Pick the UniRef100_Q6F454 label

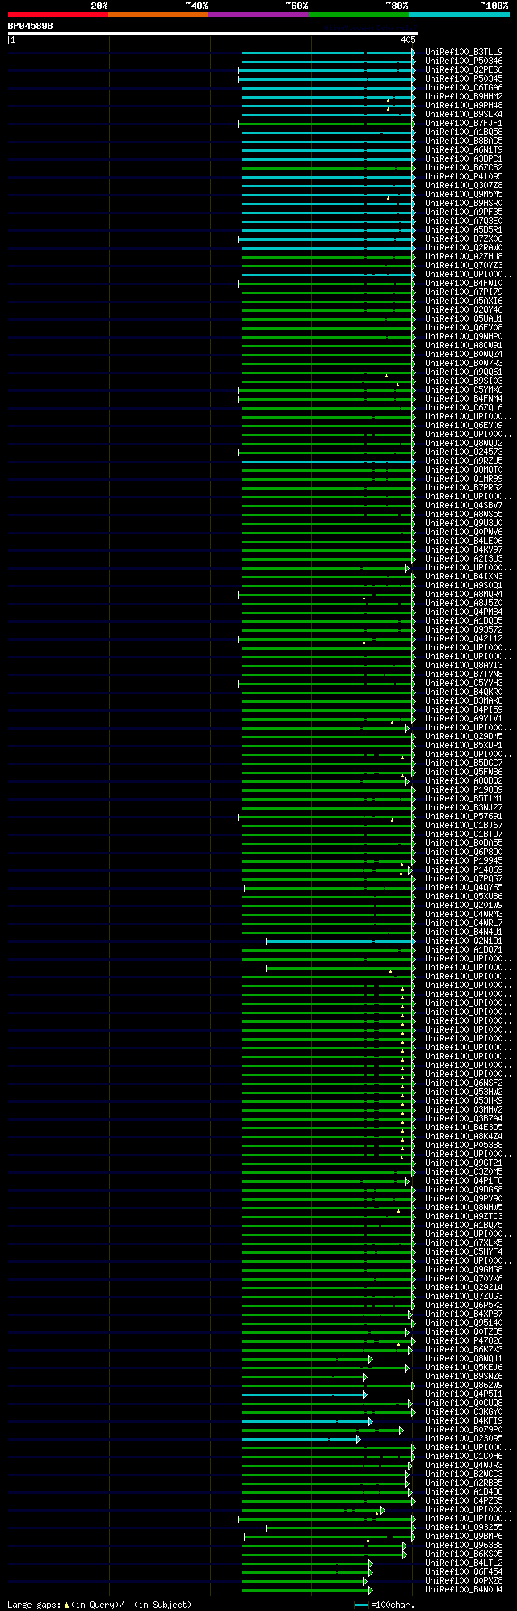point(464,1571)
